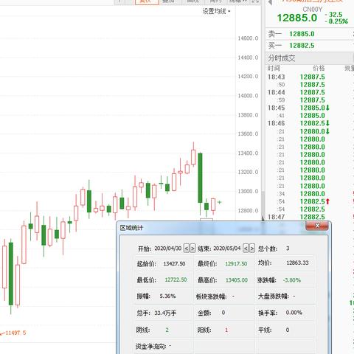
Task: Select the tall green candlestick at the peak
Action: (x=200, y=178)
